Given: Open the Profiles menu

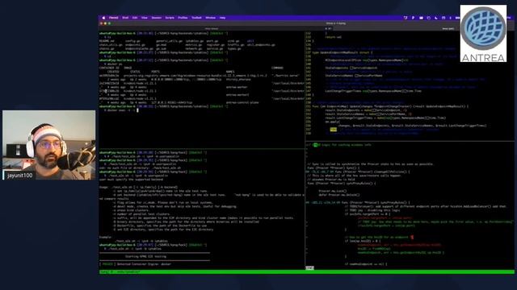Looking at the screenshot, I should click(x=183, y=18).
